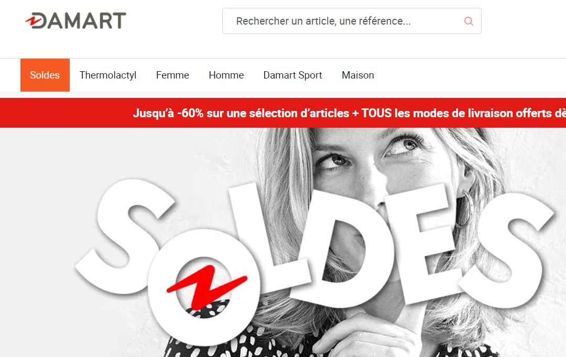Click the red lightning emblem left of DAMART

[x=33, y=21]
